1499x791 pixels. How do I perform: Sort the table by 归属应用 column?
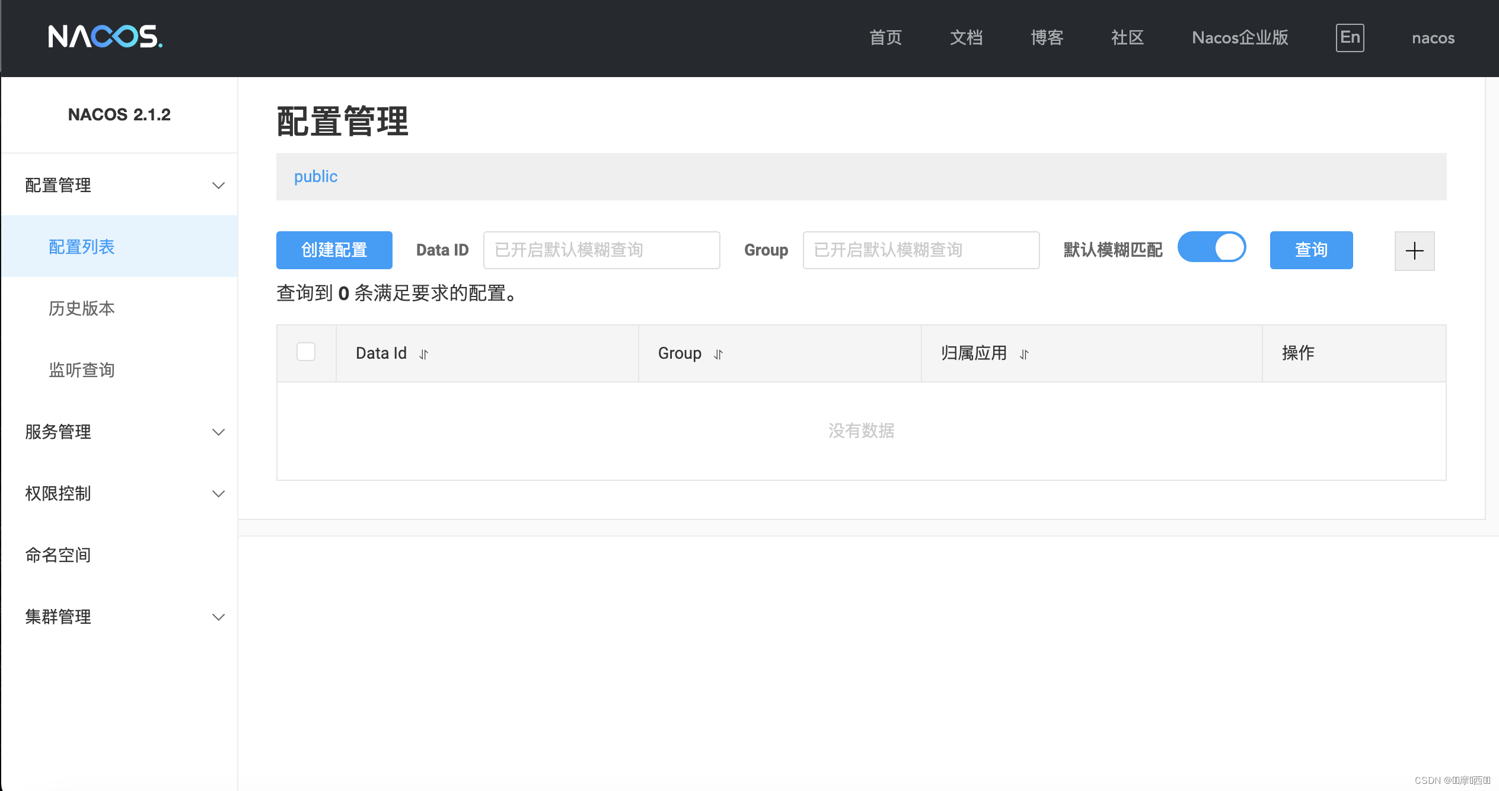(1024, 354)
